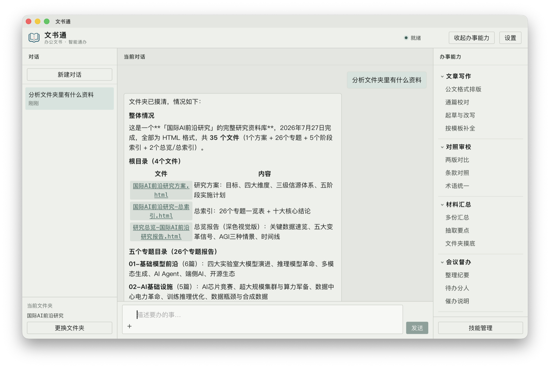Maximize the window with the green button
The width and height of the screenshot is (550, 368).
tap(47, 21)
